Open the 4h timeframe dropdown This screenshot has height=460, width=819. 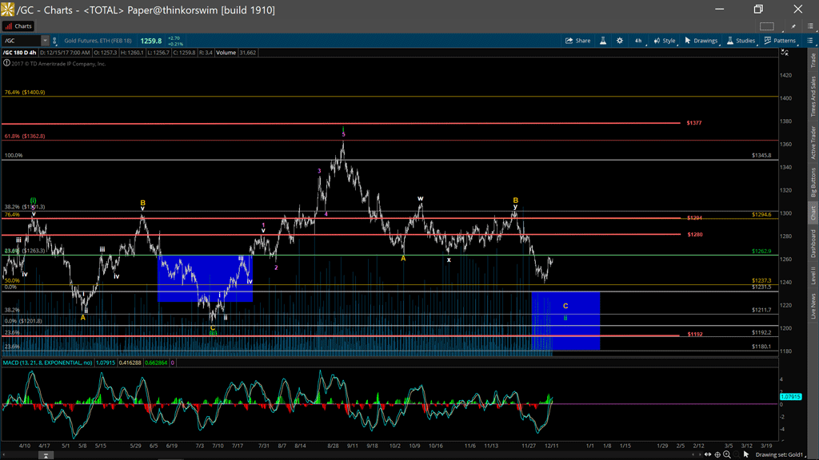tap(638, 41)
